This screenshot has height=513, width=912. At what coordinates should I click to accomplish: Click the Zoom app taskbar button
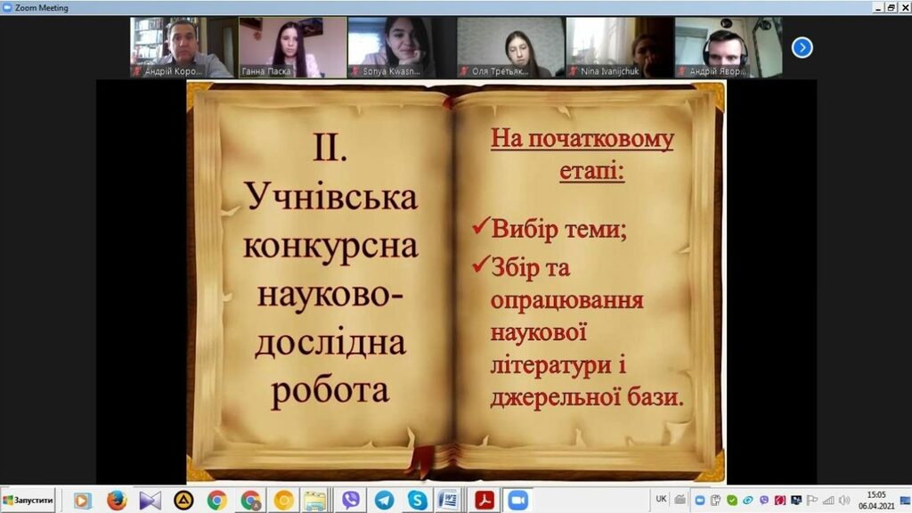[517, 501]
